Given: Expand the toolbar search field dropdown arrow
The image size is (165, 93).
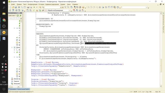Looking at the screenshot, I should [61, 7].
